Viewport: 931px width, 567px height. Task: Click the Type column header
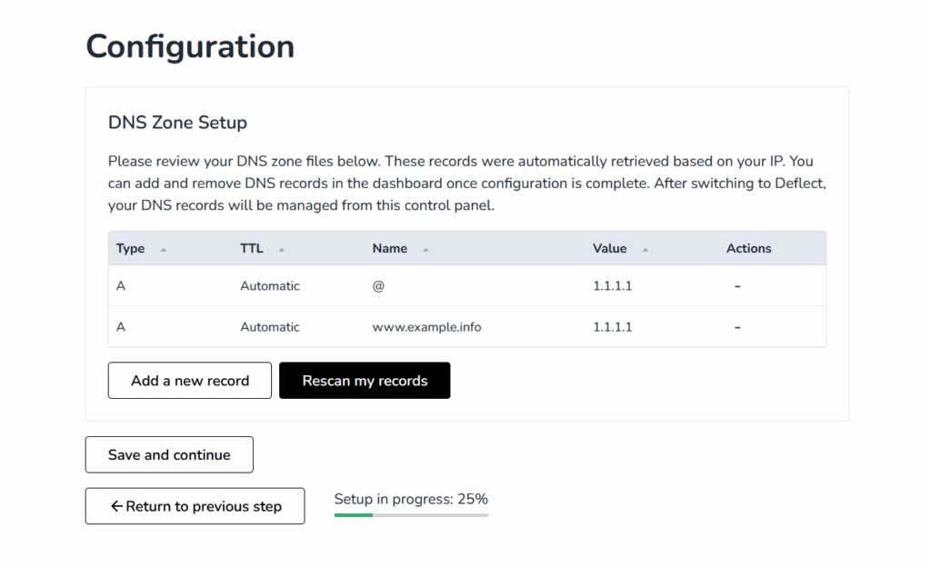tap(131, 248)
